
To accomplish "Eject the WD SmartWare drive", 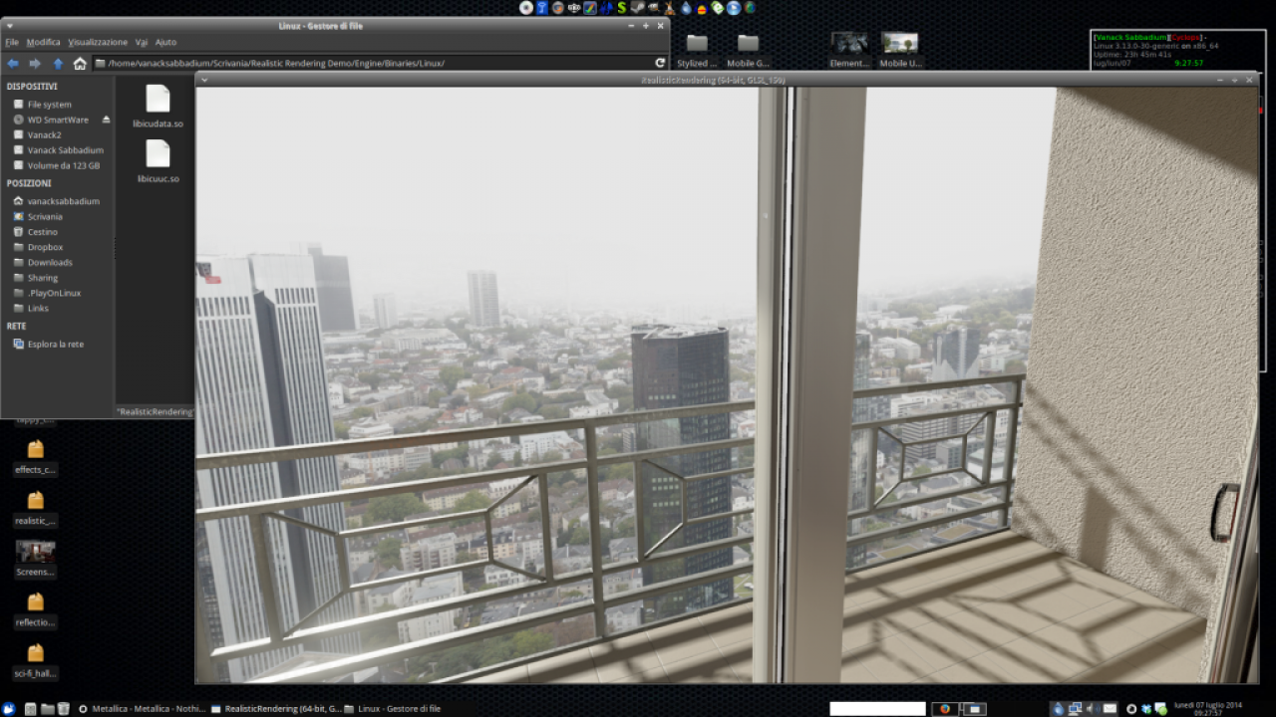I will pos(107,119).
